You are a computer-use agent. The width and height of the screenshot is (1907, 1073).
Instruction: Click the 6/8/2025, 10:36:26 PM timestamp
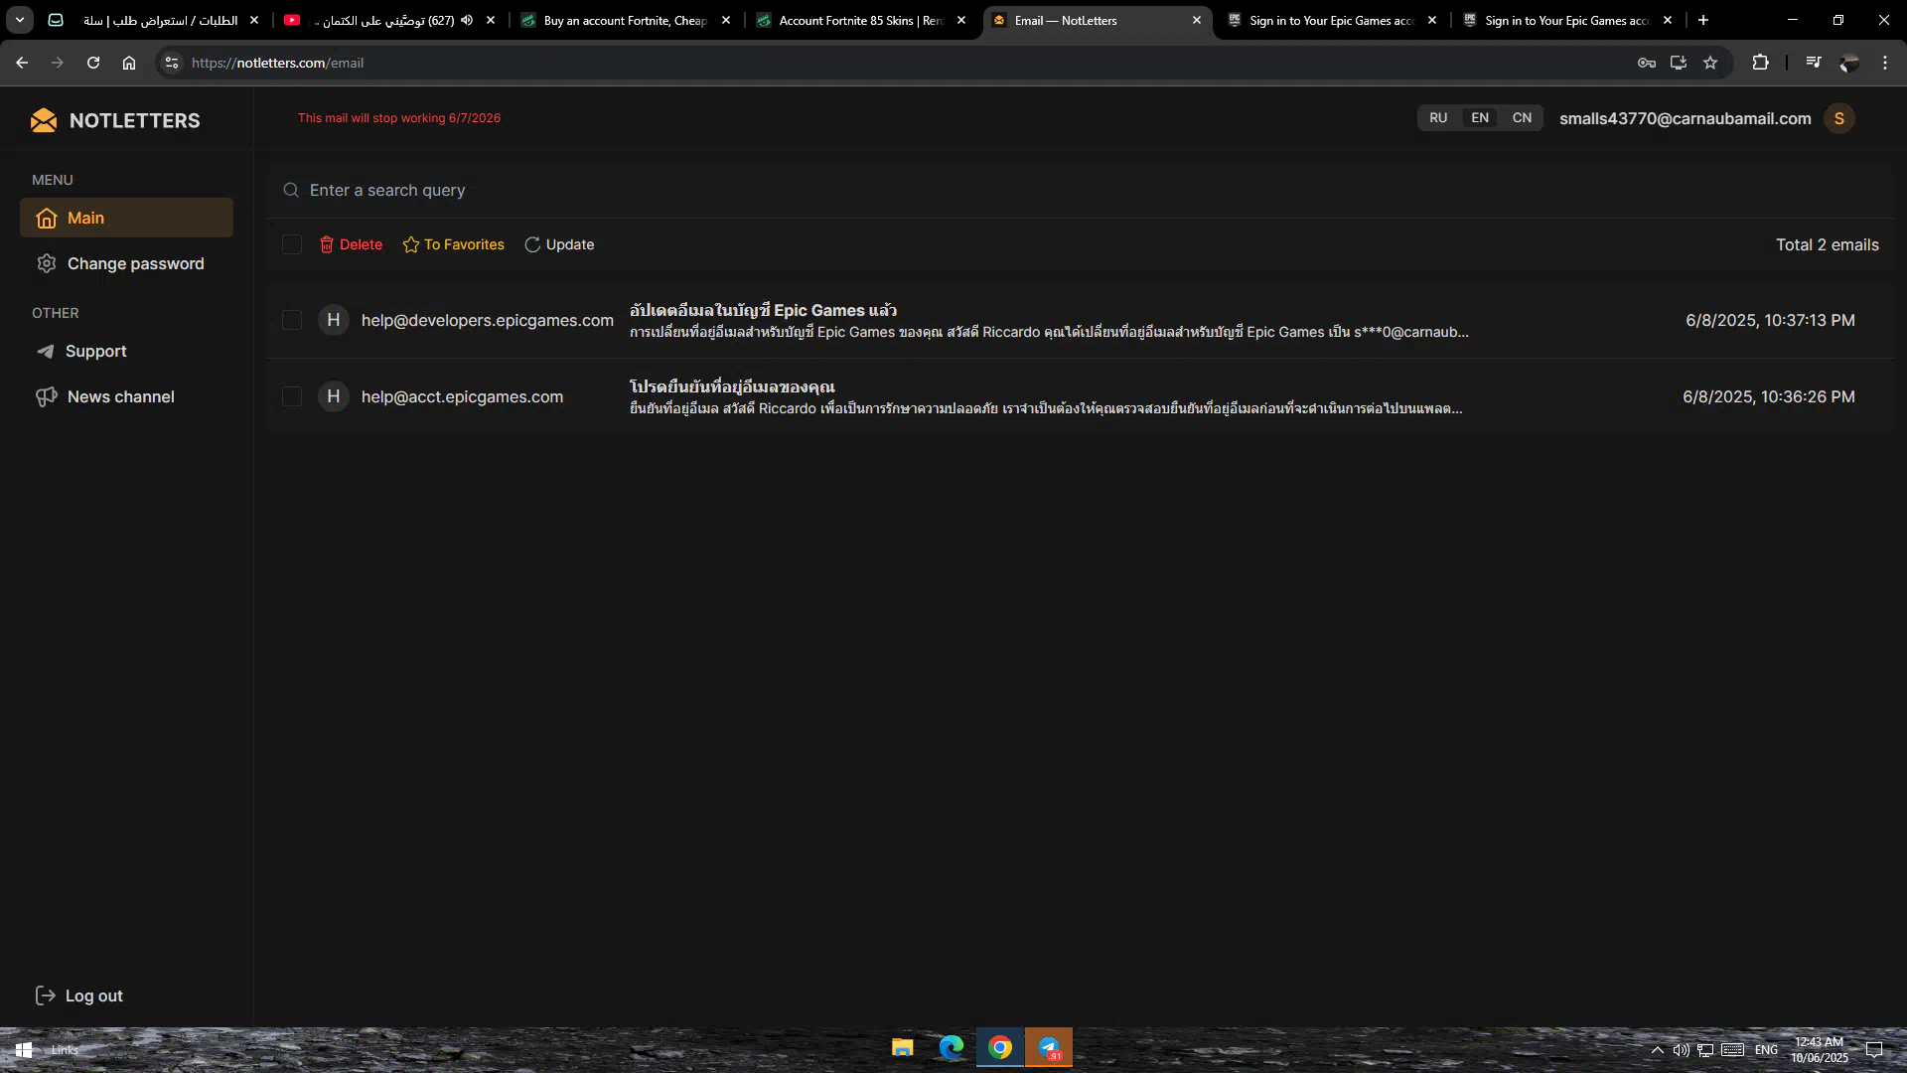click(1769, 396)
